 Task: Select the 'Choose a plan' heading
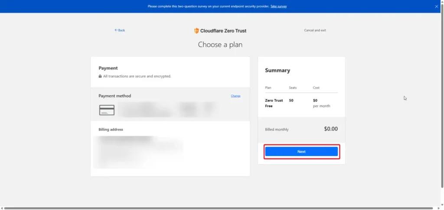(x=220, y=45)
